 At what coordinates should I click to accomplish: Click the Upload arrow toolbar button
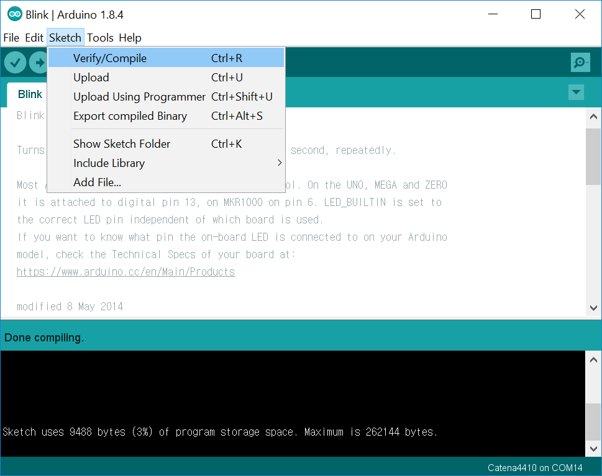tap(39, 63)
